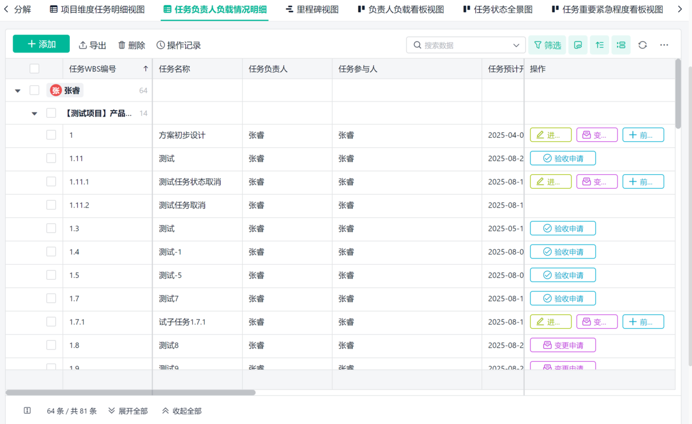Click the grouping icon in toolbar
Viewport: 692px width, 424px height.
620,45
